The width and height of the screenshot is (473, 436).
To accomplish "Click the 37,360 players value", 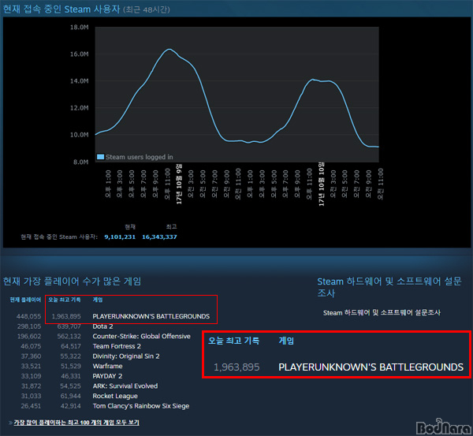I will pos(31,356).
